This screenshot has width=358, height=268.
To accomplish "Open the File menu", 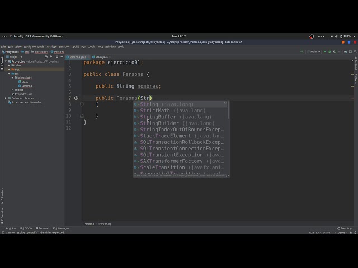I will [3, 47].
